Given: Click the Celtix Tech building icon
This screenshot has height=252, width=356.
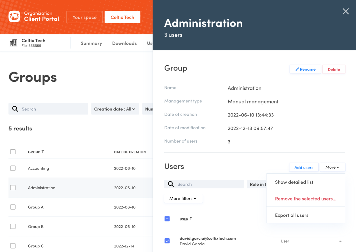Looking at the screenshot, I should point(13,43).
